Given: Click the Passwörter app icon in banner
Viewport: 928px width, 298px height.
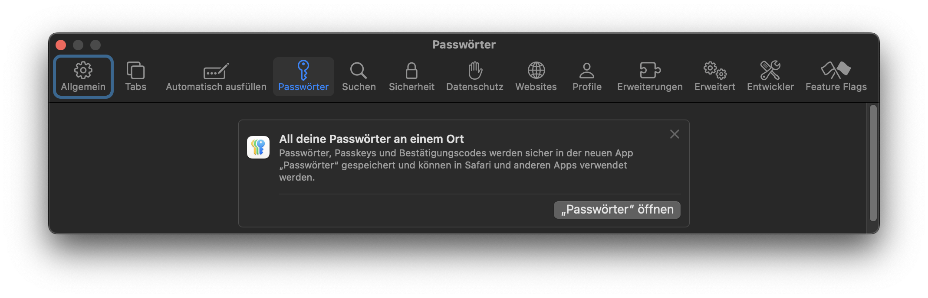Looking at the screenshot, I should 258,147.
